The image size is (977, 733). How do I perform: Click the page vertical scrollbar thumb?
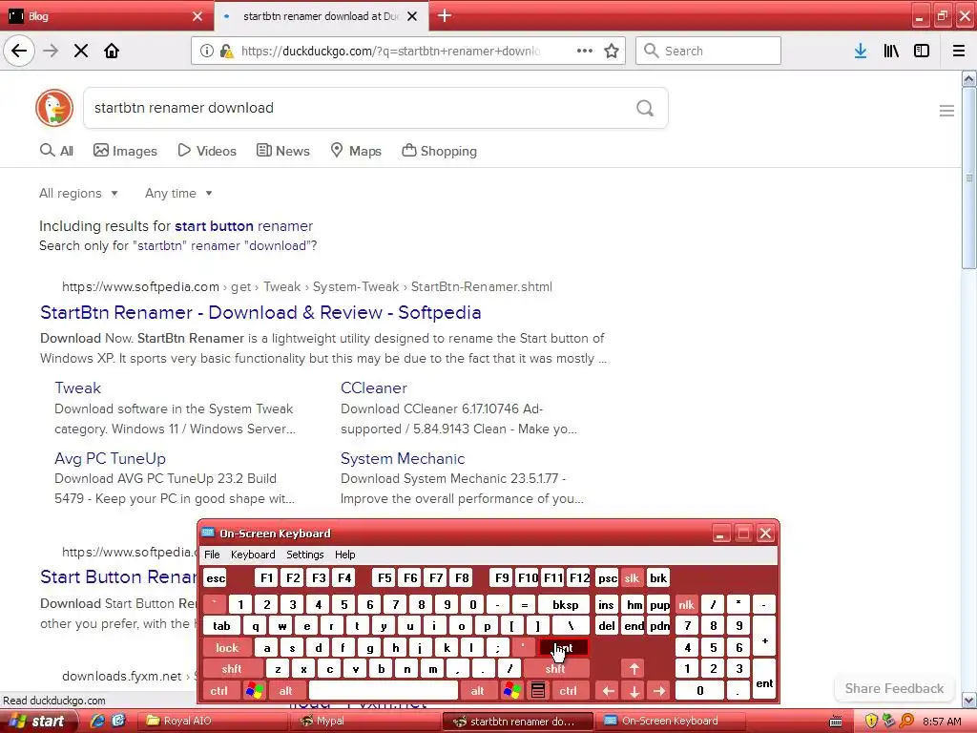968,178
